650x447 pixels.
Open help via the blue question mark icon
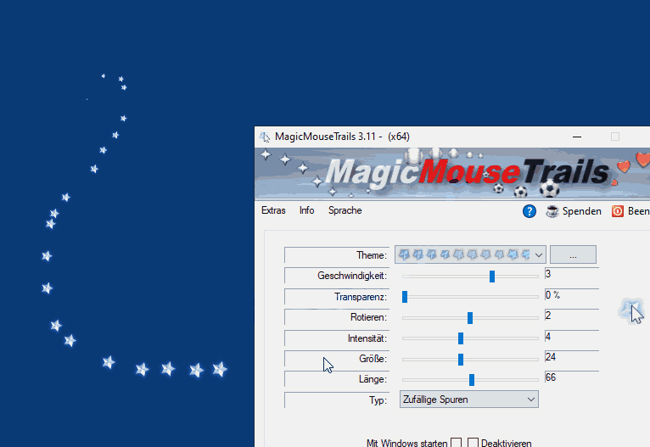point(530,211)
